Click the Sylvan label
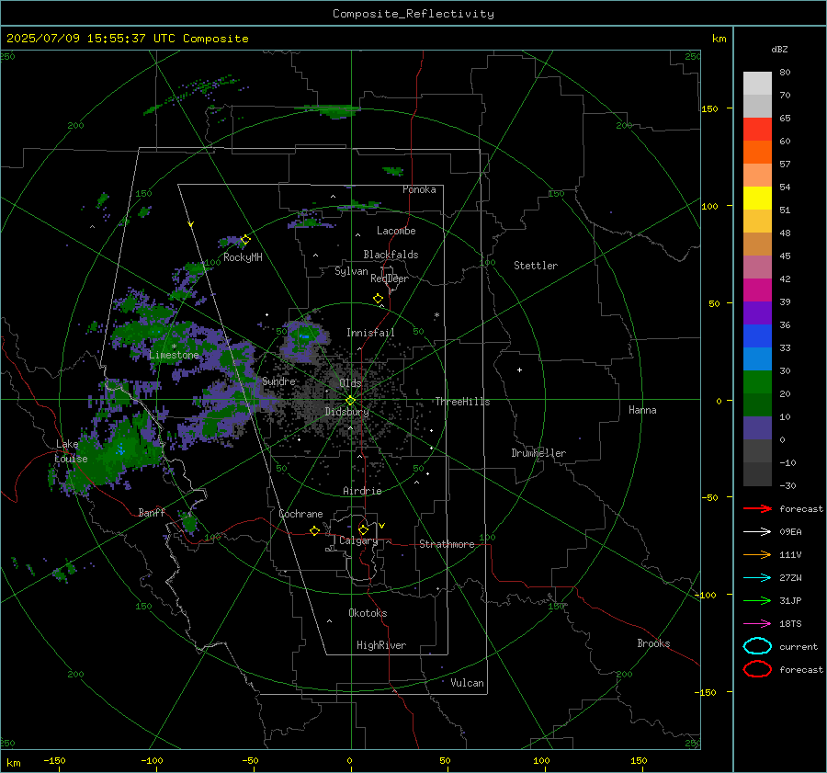 (x=351, y=271)
